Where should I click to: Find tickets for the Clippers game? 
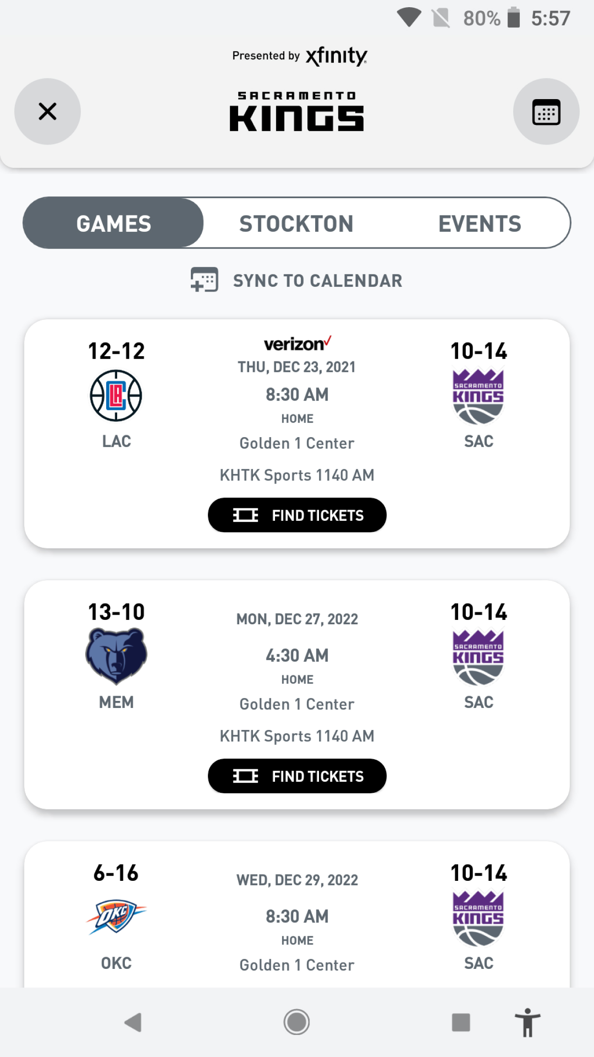(297, 515)
